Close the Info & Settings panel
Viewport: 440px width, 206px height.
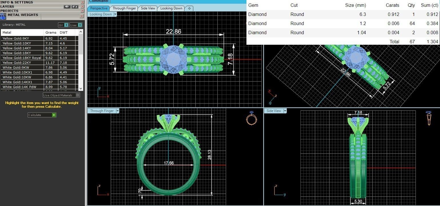(83, 2)
